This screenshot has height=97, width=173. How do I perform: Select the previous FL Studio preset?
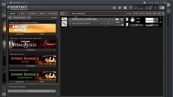156,2
